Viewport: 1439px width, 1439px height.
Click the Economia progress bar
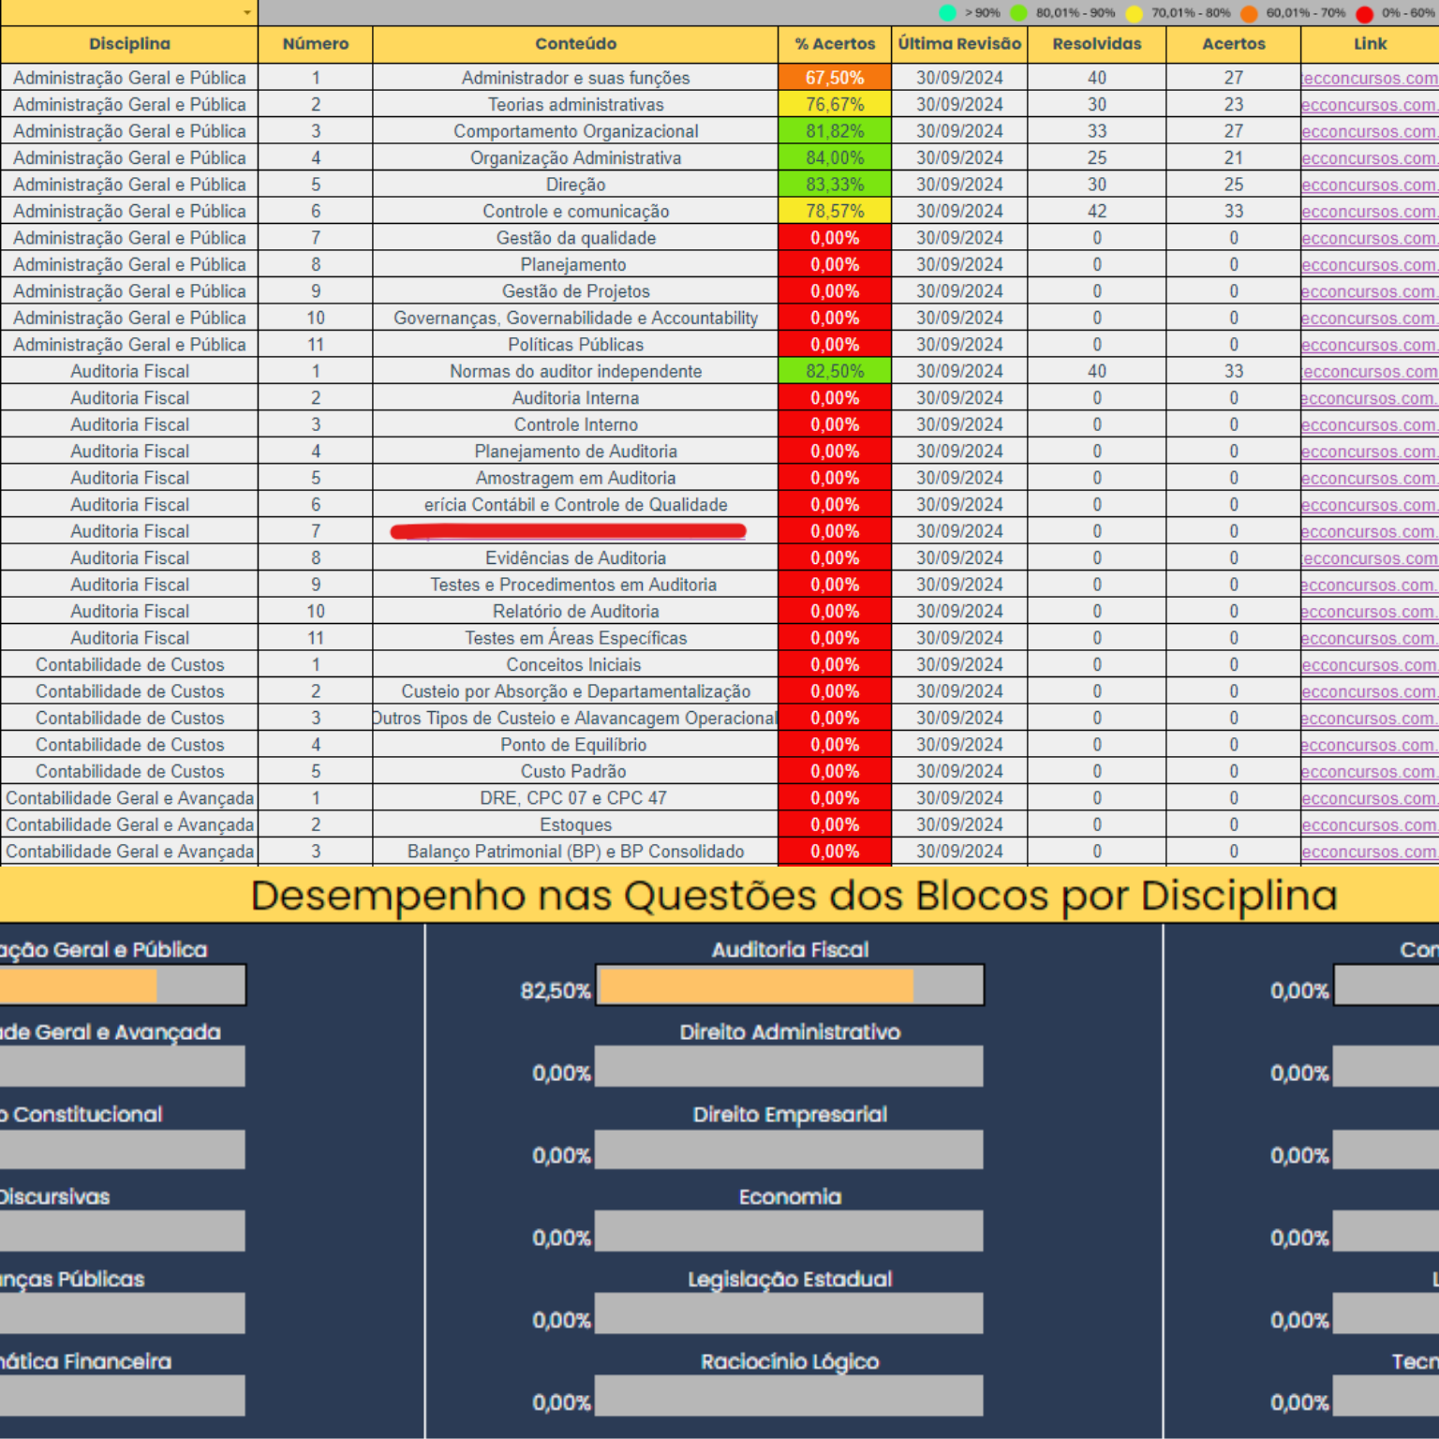(790, 1231)
